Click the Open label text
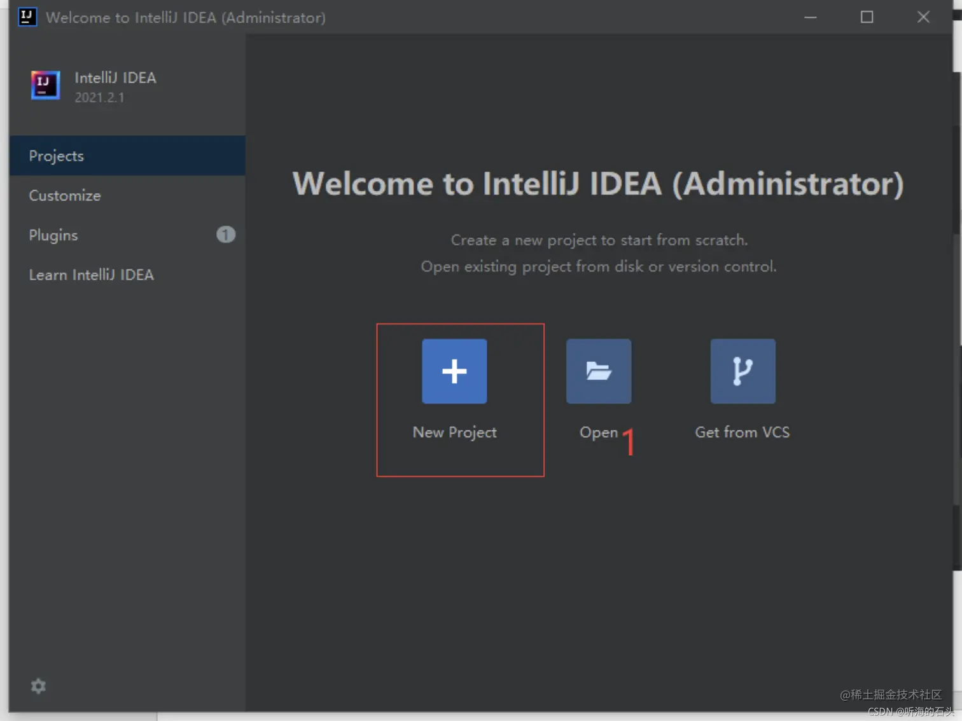The height and width of the screenshot is (721, 962). [x=599, y=433]
